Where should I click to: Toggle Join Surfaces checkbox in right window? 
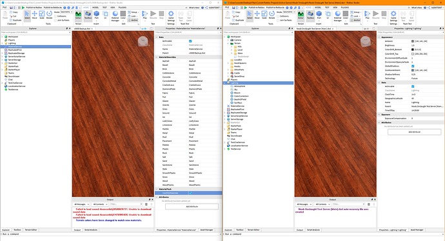[278, 20]
